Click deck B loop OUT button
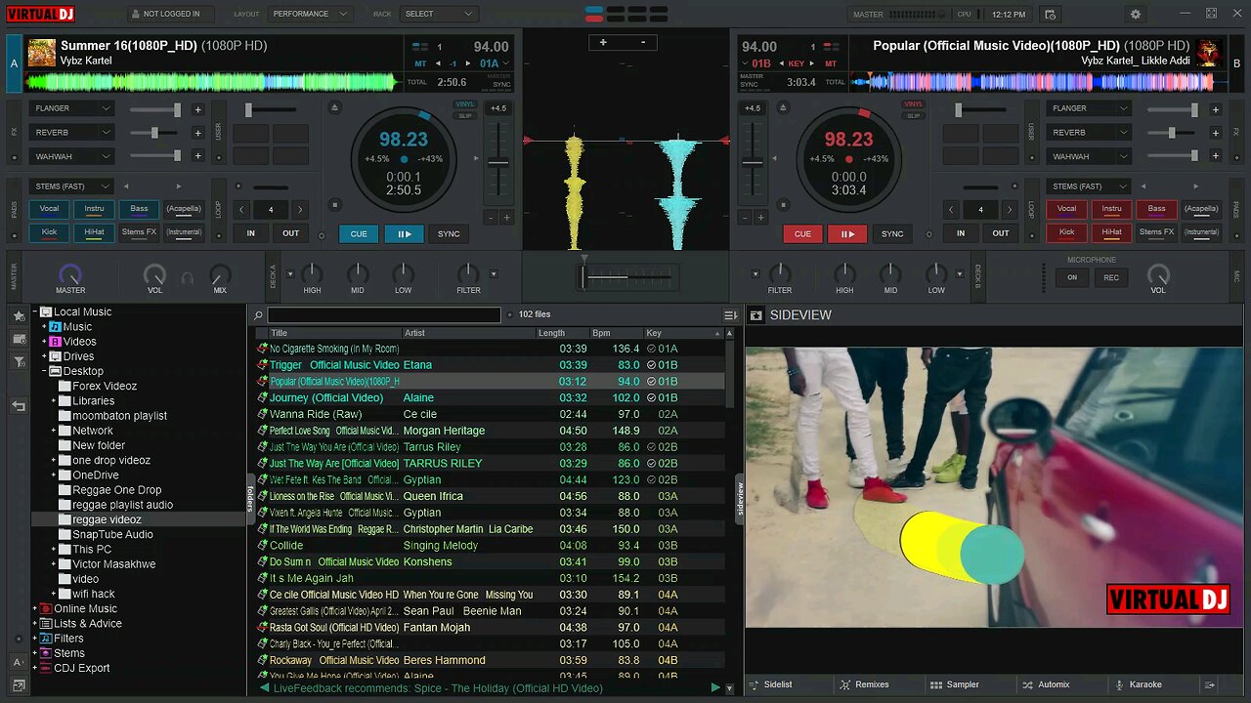Image resolution: width=1251 pixels, height=703 pixels. [1001, 233]
